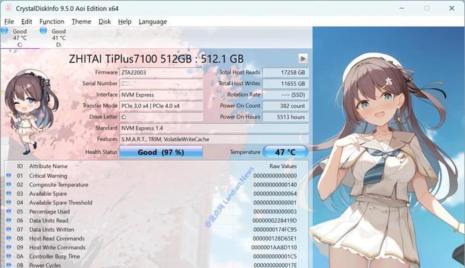Click the Transfer Mode field
The width and height of the screenshot is (465, 268).
161,106
